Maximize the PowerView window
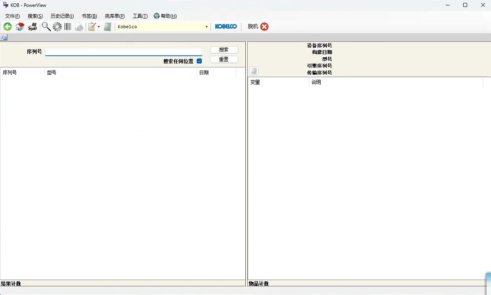This screenshot has width=491, height=295. pyautogui.click(x=465, y=5)
